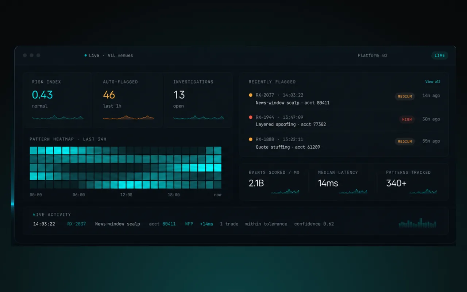Click MEDIUM badge on RX-2037 row
Viewport: 467px width, 292px height.
(x=405, y=96)
